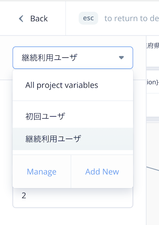Select 'All project variables' option
159x225 pixels.
[x=73, y=85]
